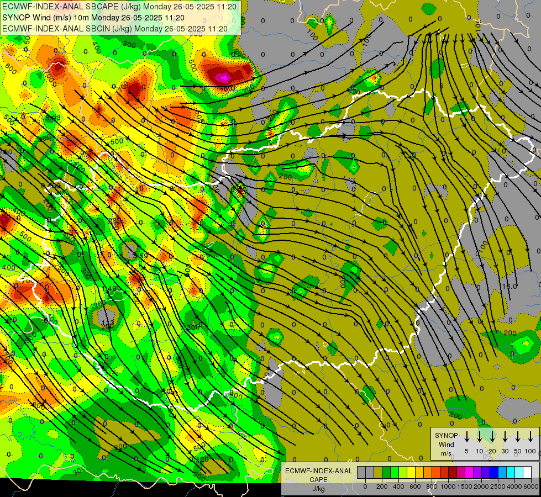Click the 'ECMWF-INDEX-ANAL' label in colour legend
Viewport: 541px width, 497px height.
point(318,471)
